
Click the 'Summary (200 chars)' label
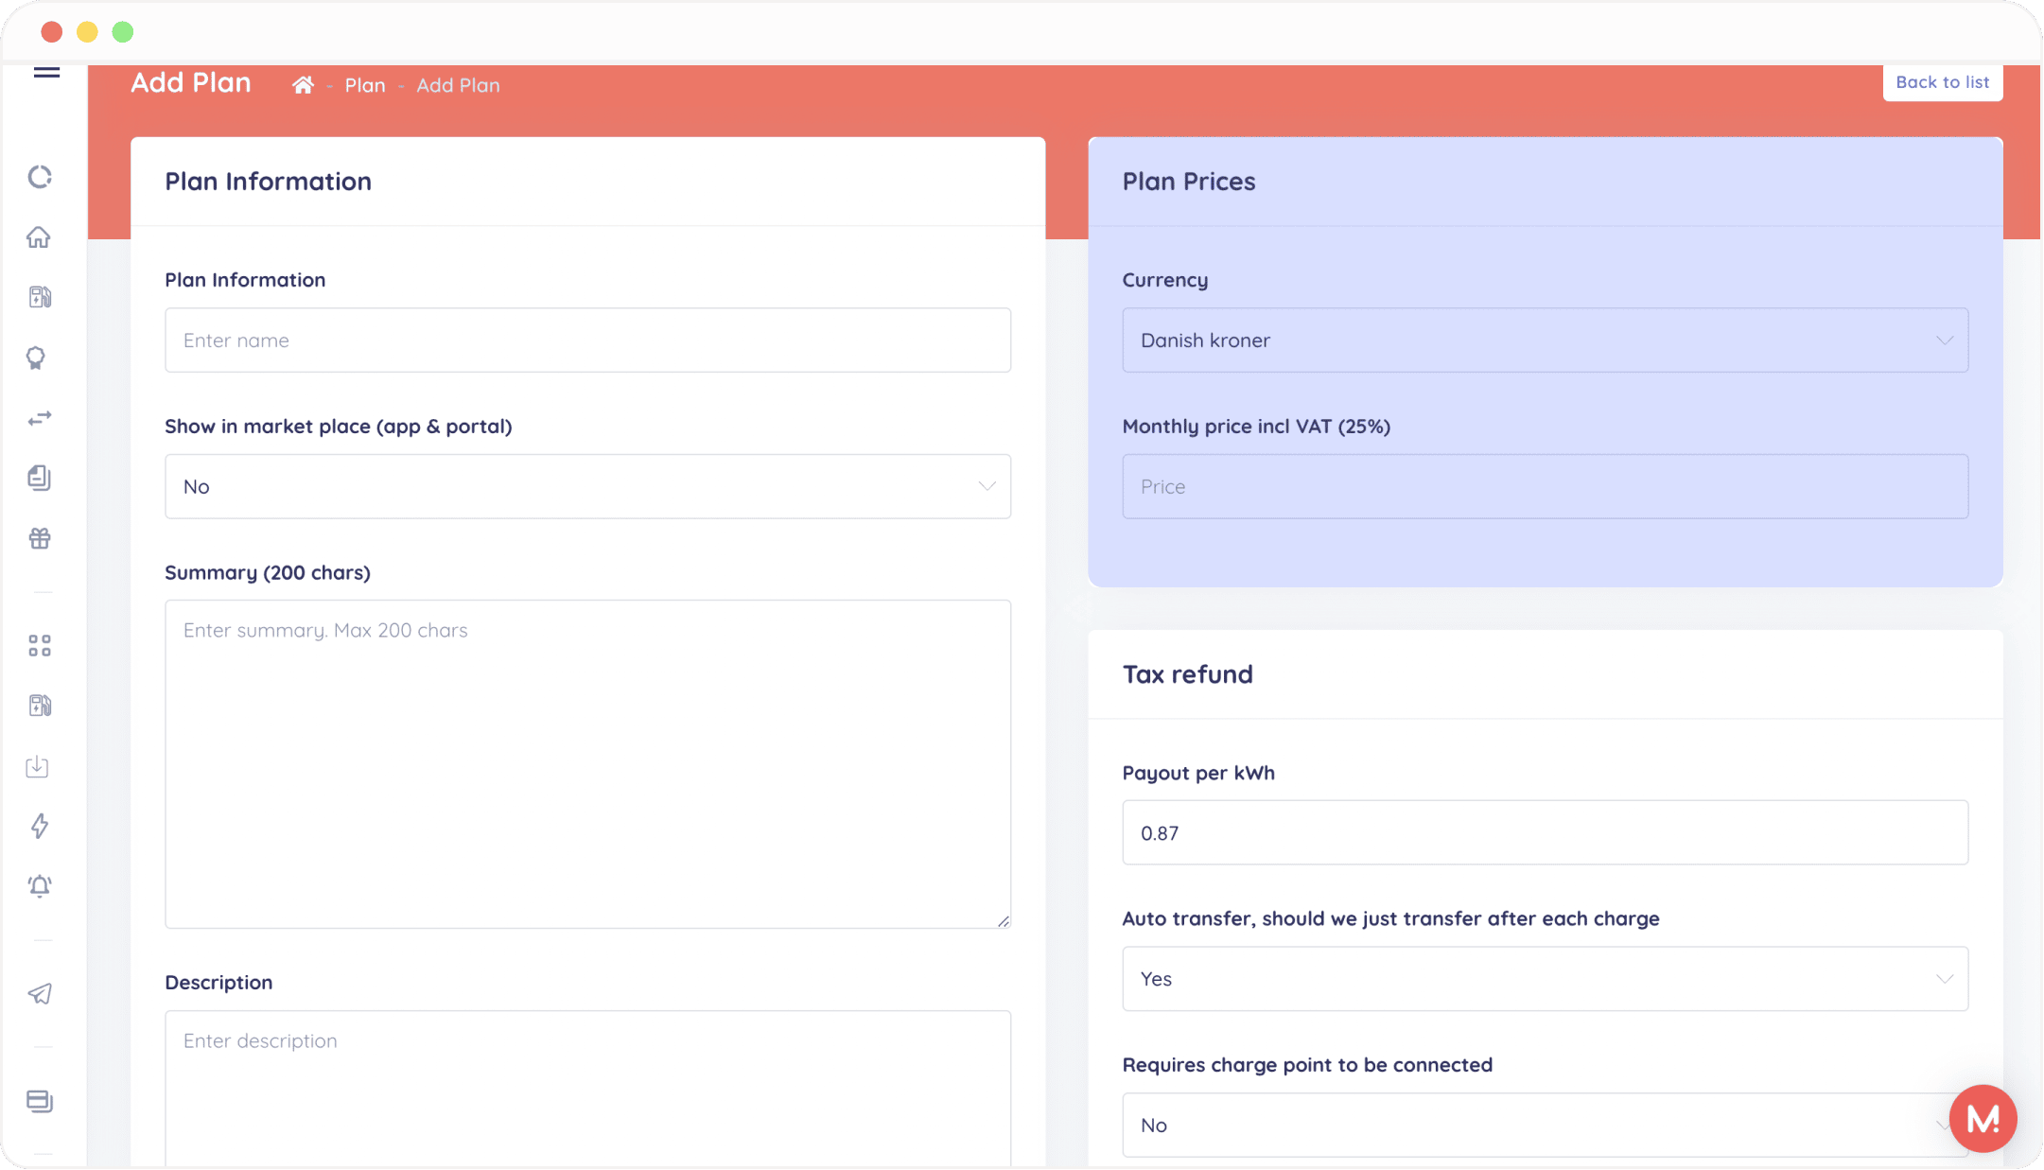click(x=268, y=573)
